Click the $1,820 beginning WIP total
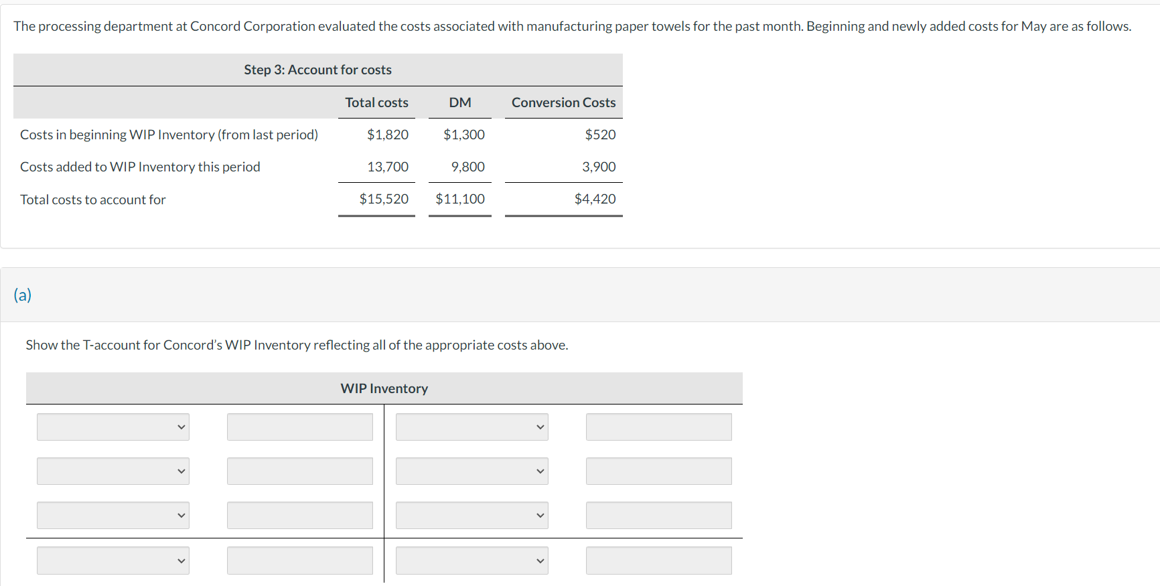 pyautogui.click(x=388, y=135)
